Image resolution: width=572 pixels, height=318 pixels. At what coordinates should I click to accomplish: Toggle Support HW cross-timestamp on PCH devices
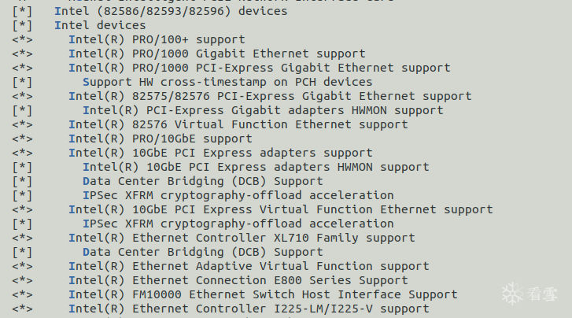coord(22,82)
